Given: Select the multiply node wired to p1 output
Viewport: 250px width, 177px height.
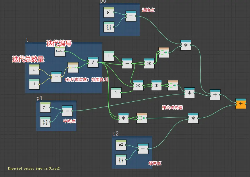Looking at the screenshot, I should coord(189,93).
